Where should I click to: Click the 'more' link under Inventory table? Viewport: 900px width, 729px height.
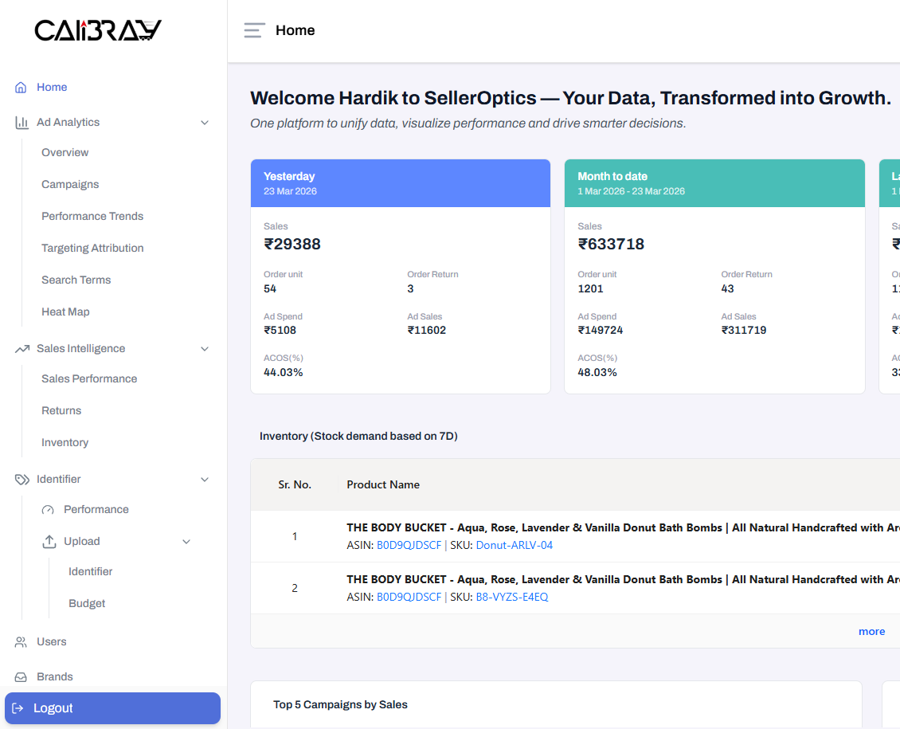tap(871, 631)
